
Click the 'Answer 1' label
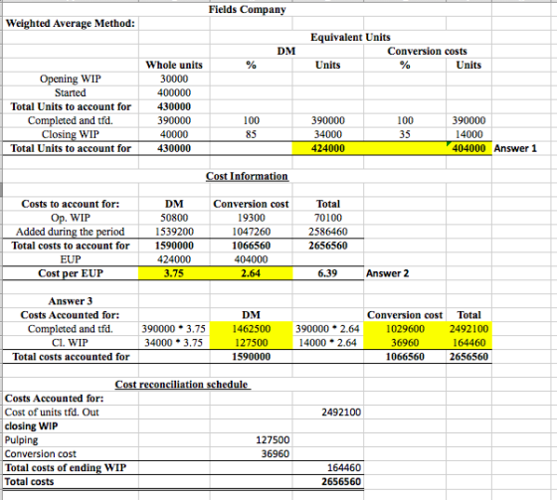[x=515, y=148]
